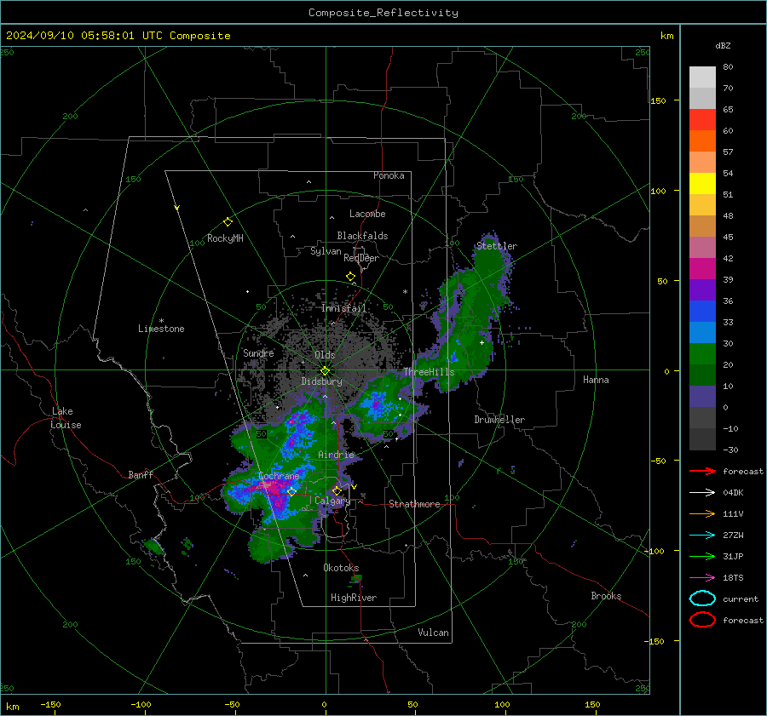Select the Limestone label
This screenshot has width=767, height=716.
161,329
